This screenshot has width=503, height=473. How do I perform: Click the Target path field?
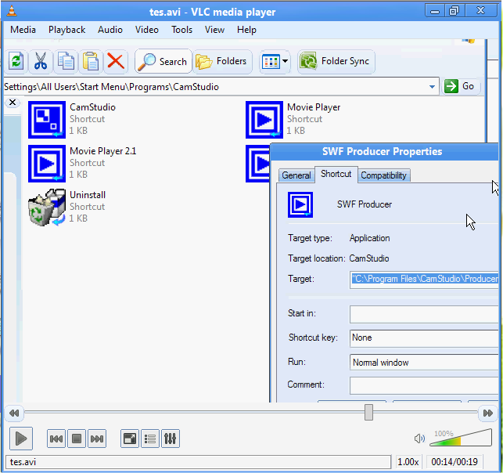pos(424,279)
